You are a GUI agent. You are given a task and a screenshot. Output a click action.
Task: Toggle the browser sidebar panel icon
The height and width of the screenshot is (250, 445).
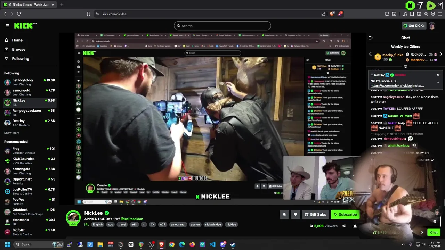click(x=412, y=14)
